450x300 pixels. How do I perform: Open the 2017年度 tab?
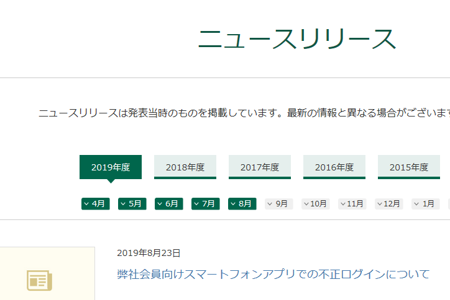260,167
